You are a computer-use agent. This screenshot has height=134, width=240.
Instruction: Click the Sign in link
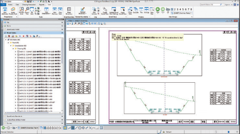click(227, 5)
